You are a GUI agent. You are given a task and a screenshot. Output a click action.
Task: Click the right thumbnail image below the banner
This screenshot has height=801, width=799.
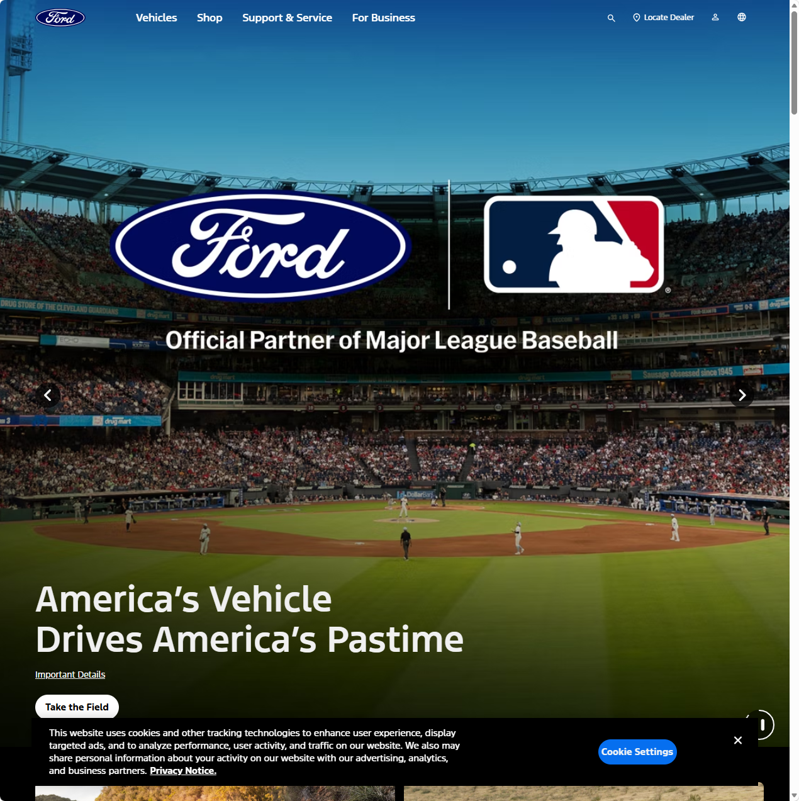point(583,793)
